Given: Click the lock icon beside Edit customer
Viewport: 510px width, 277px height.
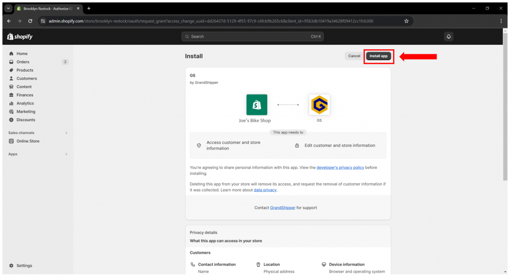Looking at the screenshot, I should click(297, 146).
